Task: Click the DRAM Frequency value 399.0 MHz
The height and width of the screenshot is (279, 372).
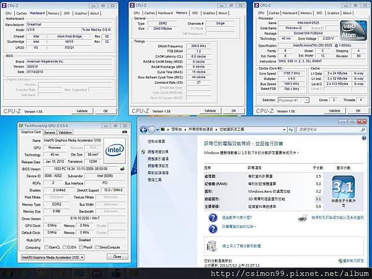Action: pos(198,46)
